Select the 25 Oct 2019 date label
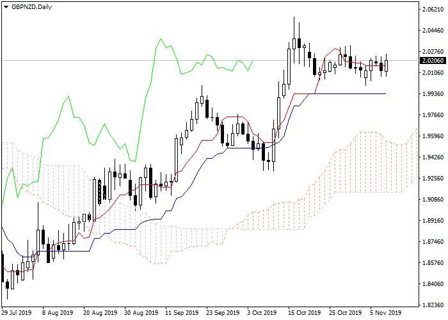 (345, 313)
